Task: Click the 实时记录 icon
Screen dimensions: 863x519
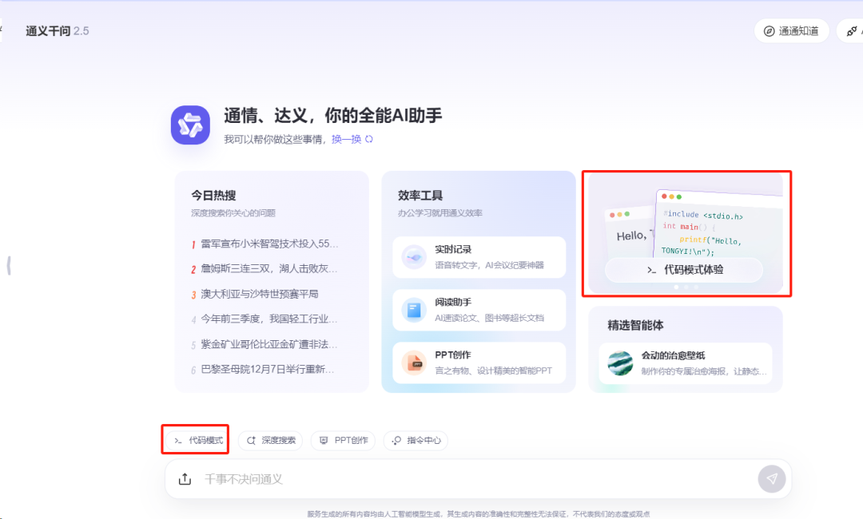Action: pos(414,257)
